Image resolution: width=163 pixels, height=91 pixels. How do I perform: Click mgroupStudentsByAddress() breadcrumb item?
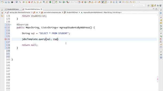coord(102,12)
